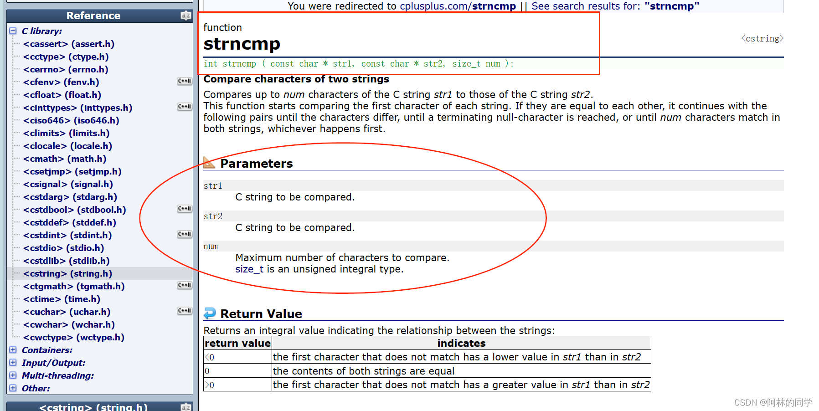The width and height of the screenshot is (819, 411).
Task: Click the C++11 badge next to <cinttypes>
Action: [x=184, y=106]
